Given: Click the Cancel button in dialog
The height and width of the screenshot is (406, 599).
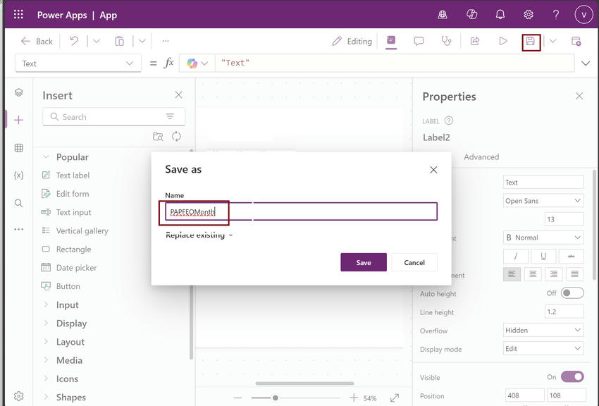Looking at the screenshot, I should click(414, 262).
